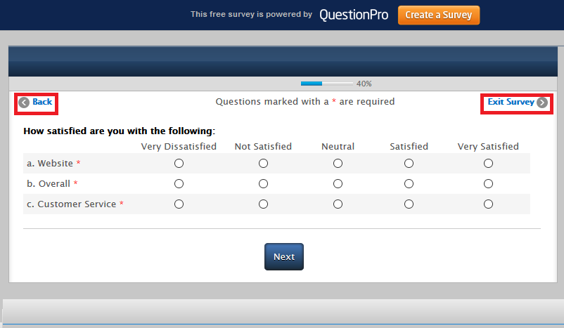Click the Create a Survey button
Image resolution: width=564 pixels, height=328 pixels.
[438, 15]
